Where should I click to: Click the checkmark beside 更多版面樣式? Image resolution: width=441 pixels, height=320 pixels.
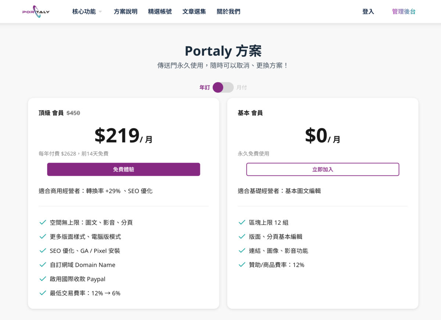[x=43, y=237]
